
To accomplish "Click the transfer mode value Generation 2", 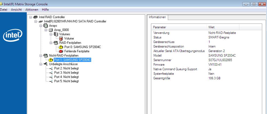I will pos(216,51).
